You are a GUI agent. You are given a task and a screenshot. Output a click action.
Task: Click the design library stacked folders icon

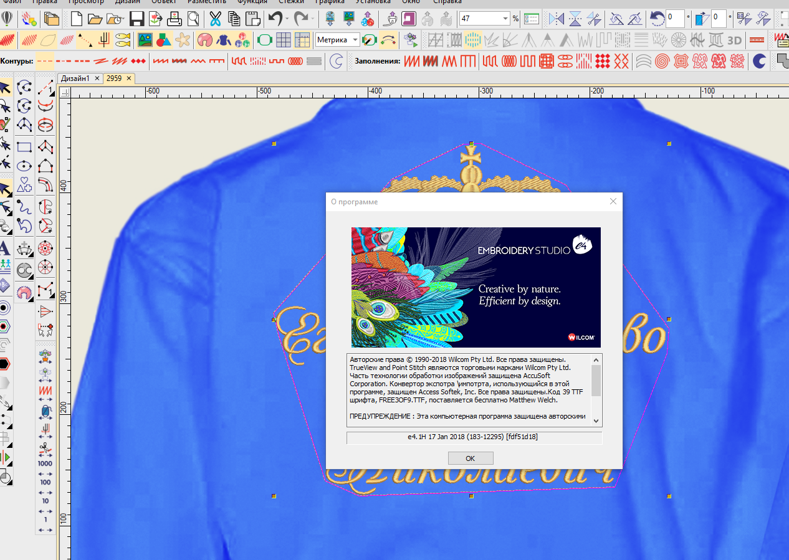(52, 19)
